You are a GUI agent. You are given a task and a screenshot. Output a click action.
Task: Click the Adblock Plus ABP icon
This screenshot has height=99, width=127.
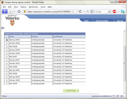point(114,11)
